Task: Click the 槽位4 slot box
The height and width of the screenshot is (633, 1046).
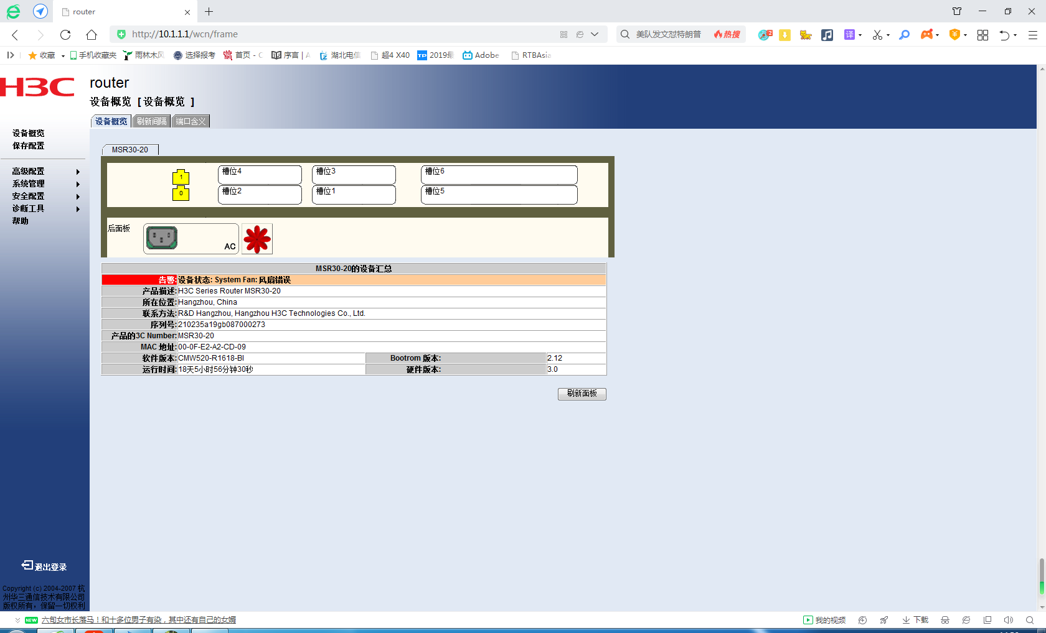Action: (x=260, y=175)
